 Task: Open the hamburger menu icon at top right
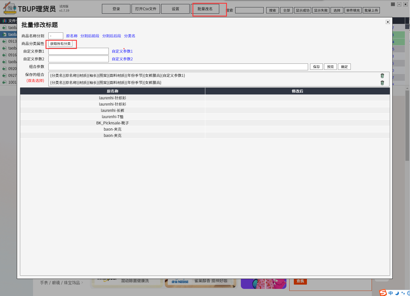[393, 4]
